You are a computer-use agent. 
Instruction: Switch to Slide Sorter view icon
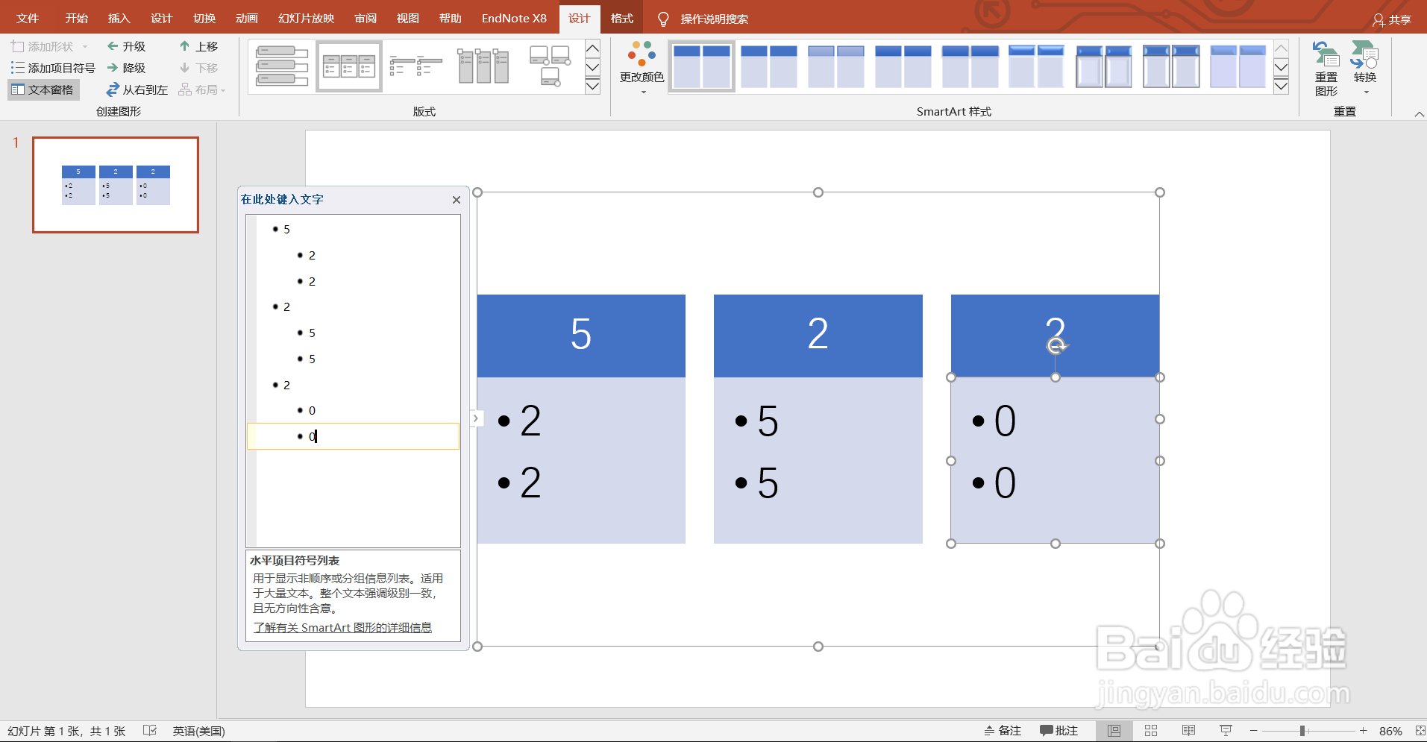[x=1151, y=731]
